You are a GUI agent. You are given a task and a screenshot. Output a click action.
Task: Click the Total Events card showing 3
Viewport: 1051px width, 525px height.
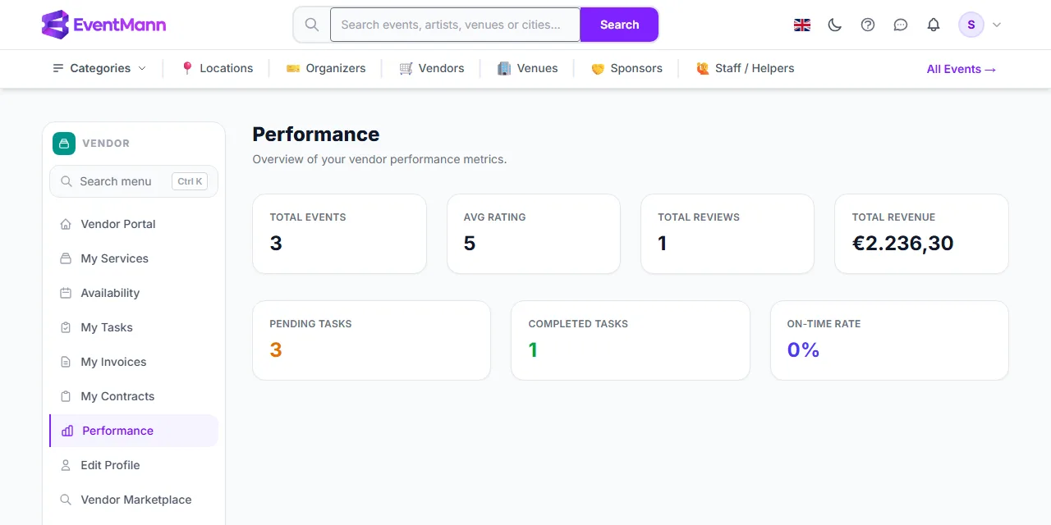[x=339, y=234]
